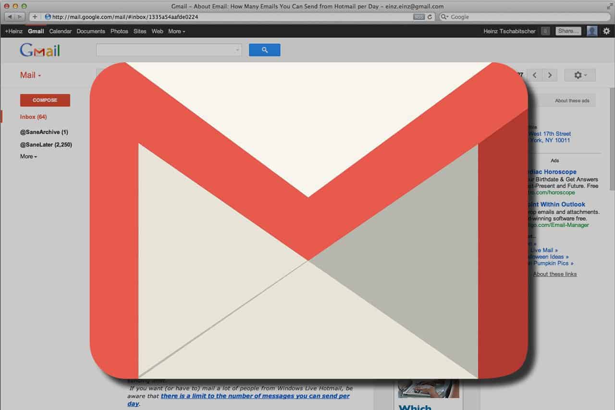Click the Gmail logo
Viewport: 615px width, 410px height.
(40, 50)
